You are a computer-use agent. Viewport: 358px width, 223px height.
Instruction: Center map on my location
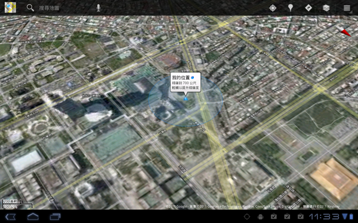pyautogui.click(x=273, y=8)
